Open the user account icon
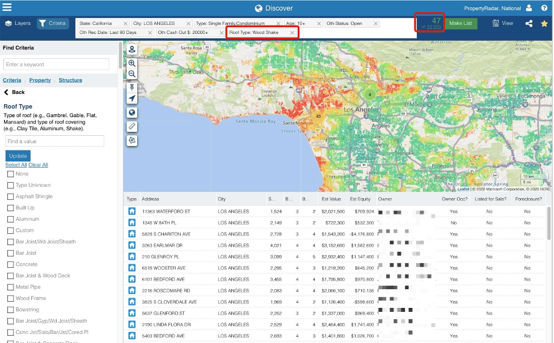The image size is (554, 343). point(529,8)
